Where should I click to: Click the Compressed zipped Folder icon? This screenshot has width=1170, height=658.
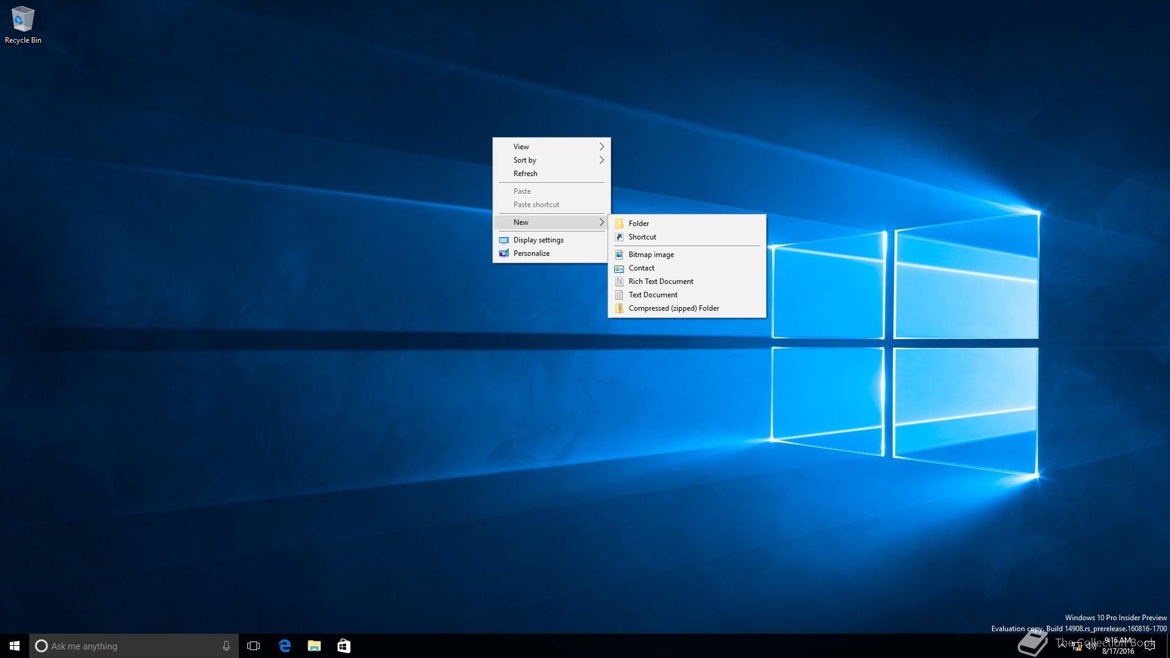619,308
